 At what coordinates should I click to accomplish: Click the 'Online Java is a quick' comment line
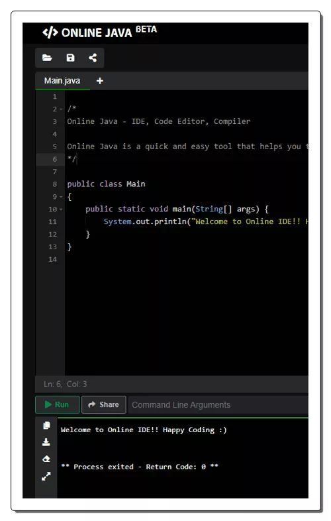tap(187, 146)
